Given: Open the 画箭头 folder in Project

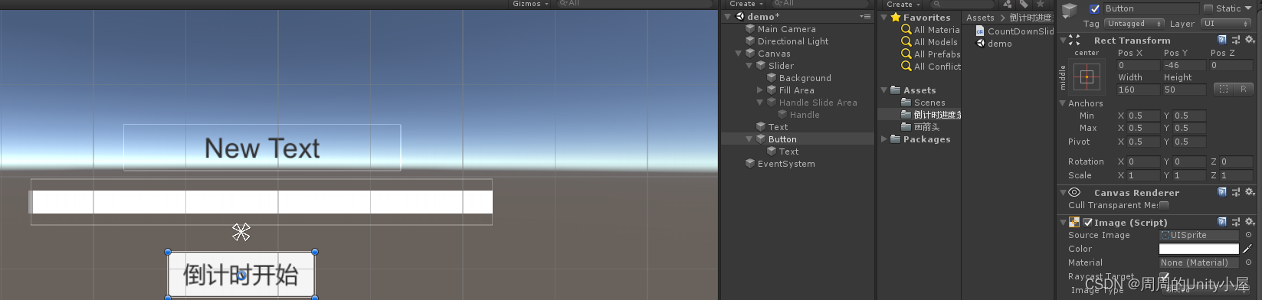Looking at the screenshot, I should click(919, 127).
